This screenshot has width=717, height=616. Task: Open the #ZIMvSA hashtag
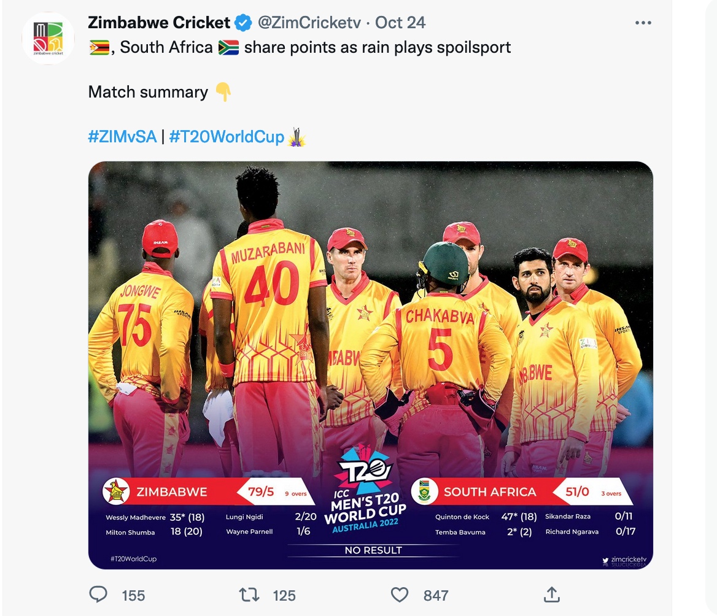click(x=122, y=136)
